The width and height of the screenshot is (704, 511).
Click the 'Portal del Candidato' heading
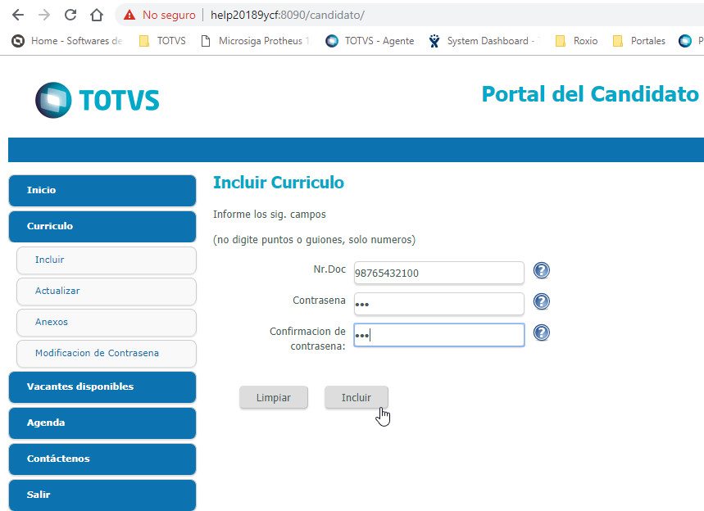(x=590, y=94)
